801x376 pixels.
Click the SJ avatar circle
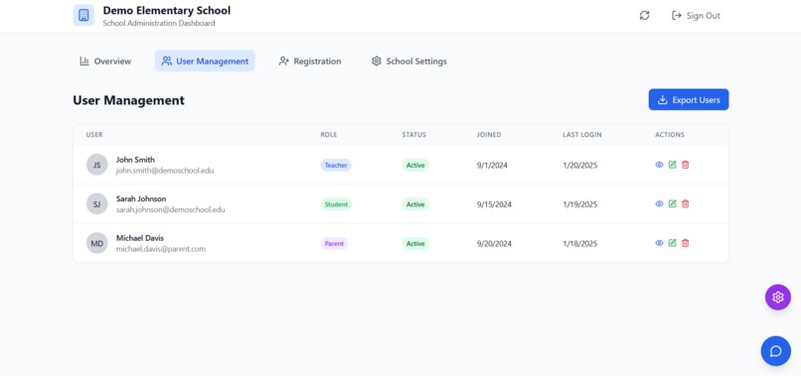[97, 204]
